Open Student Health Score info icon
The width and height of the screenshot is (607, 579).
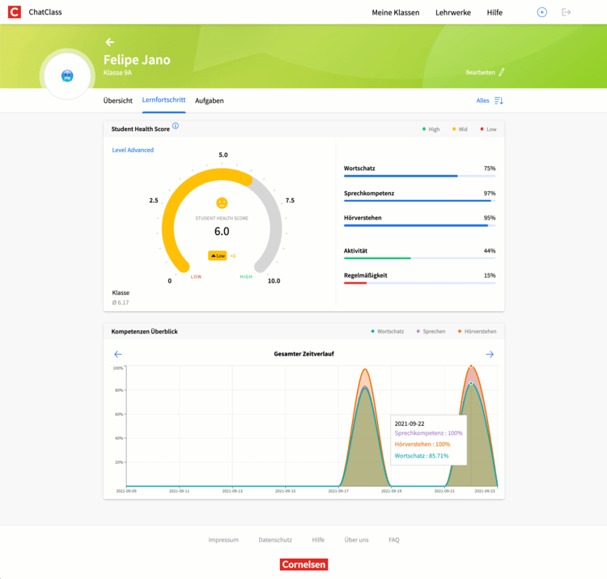point(176,126)
